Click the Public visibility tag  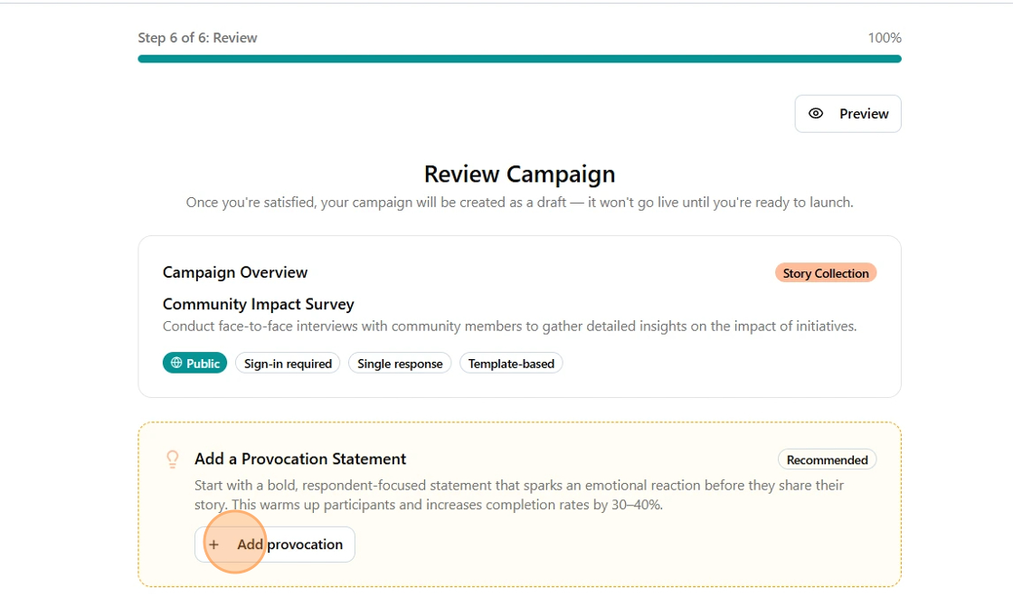194,363
